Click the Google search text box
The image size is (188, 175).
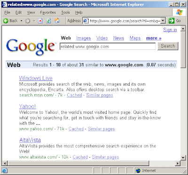pos(108,47)
